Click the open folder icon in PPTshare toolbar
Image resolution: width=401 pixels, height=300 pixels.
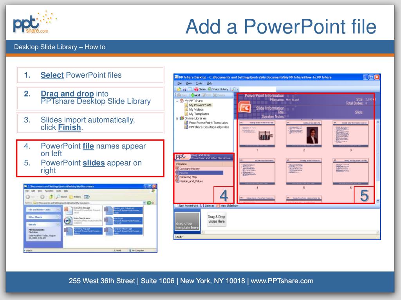tap(179, 89)
